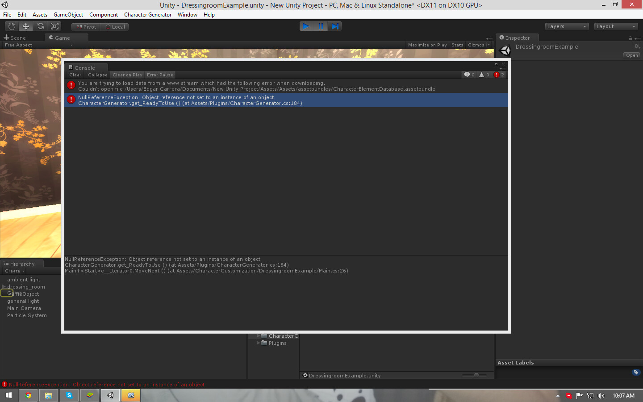Toggle Pivot handle position mode
This screenshot has width=643, height=402.
[86, 27]
